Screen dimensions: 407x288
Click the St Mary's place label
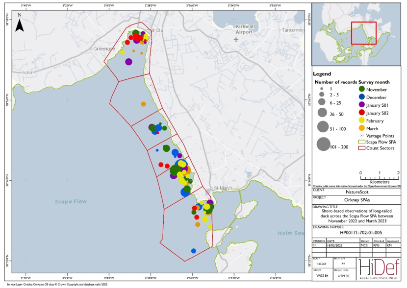pos(223,188)
